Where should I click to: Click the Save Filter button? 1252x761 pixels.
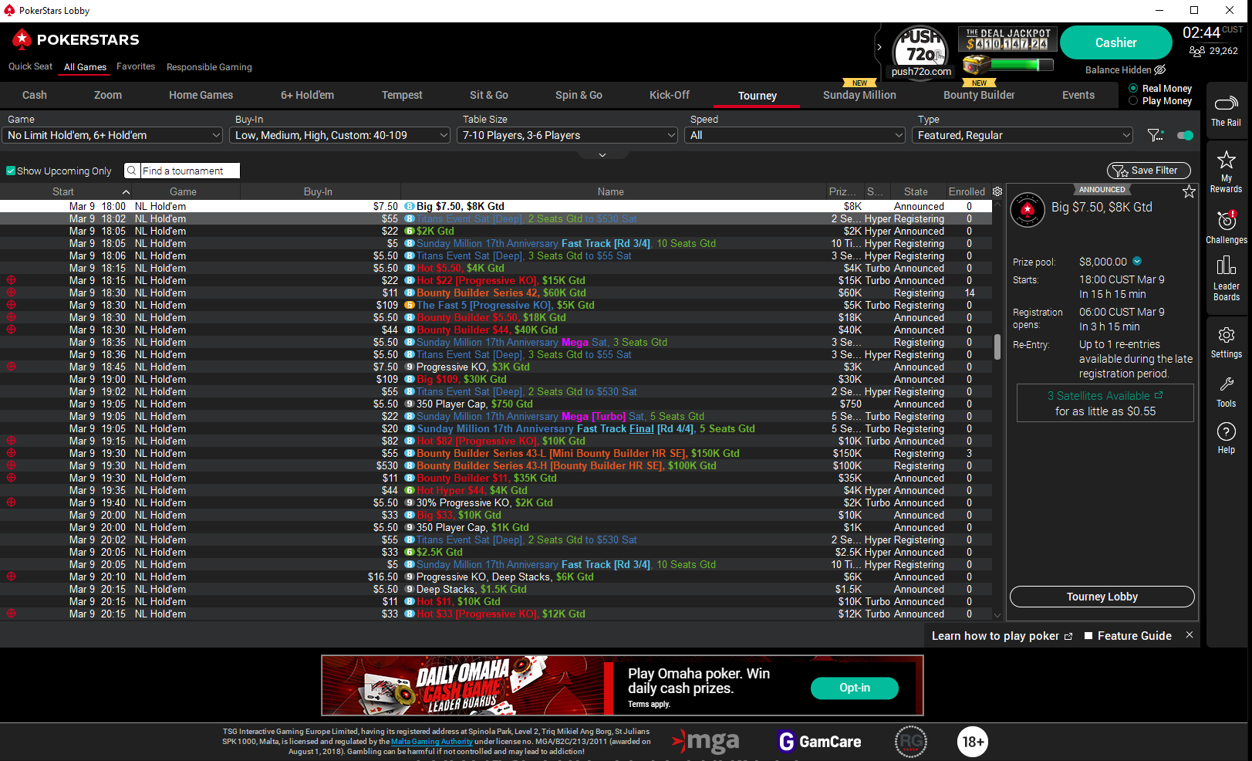point(1149,171)
